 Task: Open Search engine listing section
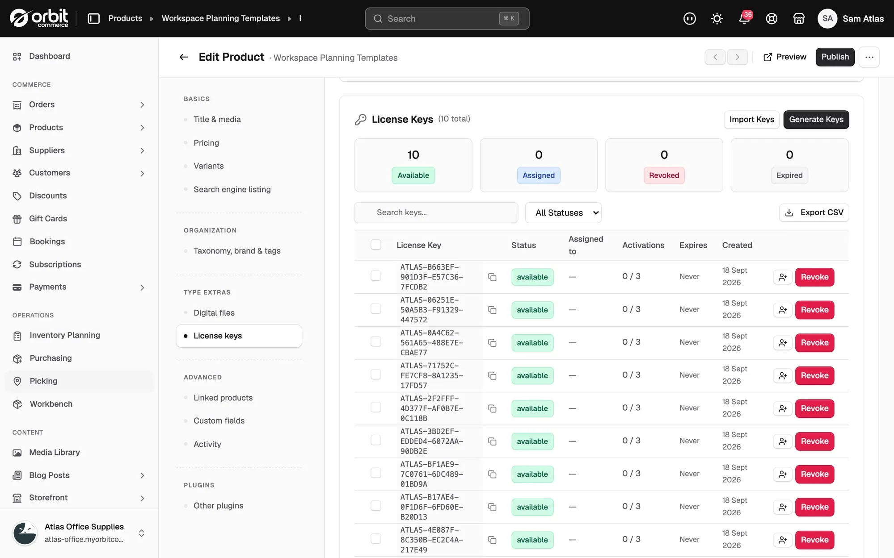click(x=232, y=190)
